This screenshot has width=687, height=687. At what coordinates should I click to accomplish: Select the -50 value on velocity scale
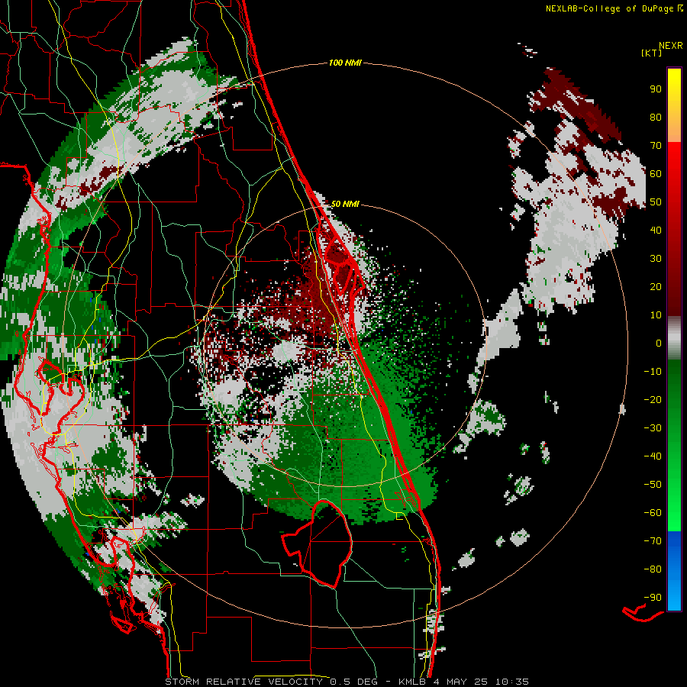[653, 485]
